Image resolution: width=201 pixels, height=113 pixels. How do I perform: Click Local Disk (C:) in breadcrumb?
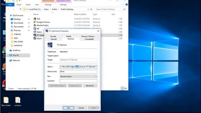coord(35,9)
